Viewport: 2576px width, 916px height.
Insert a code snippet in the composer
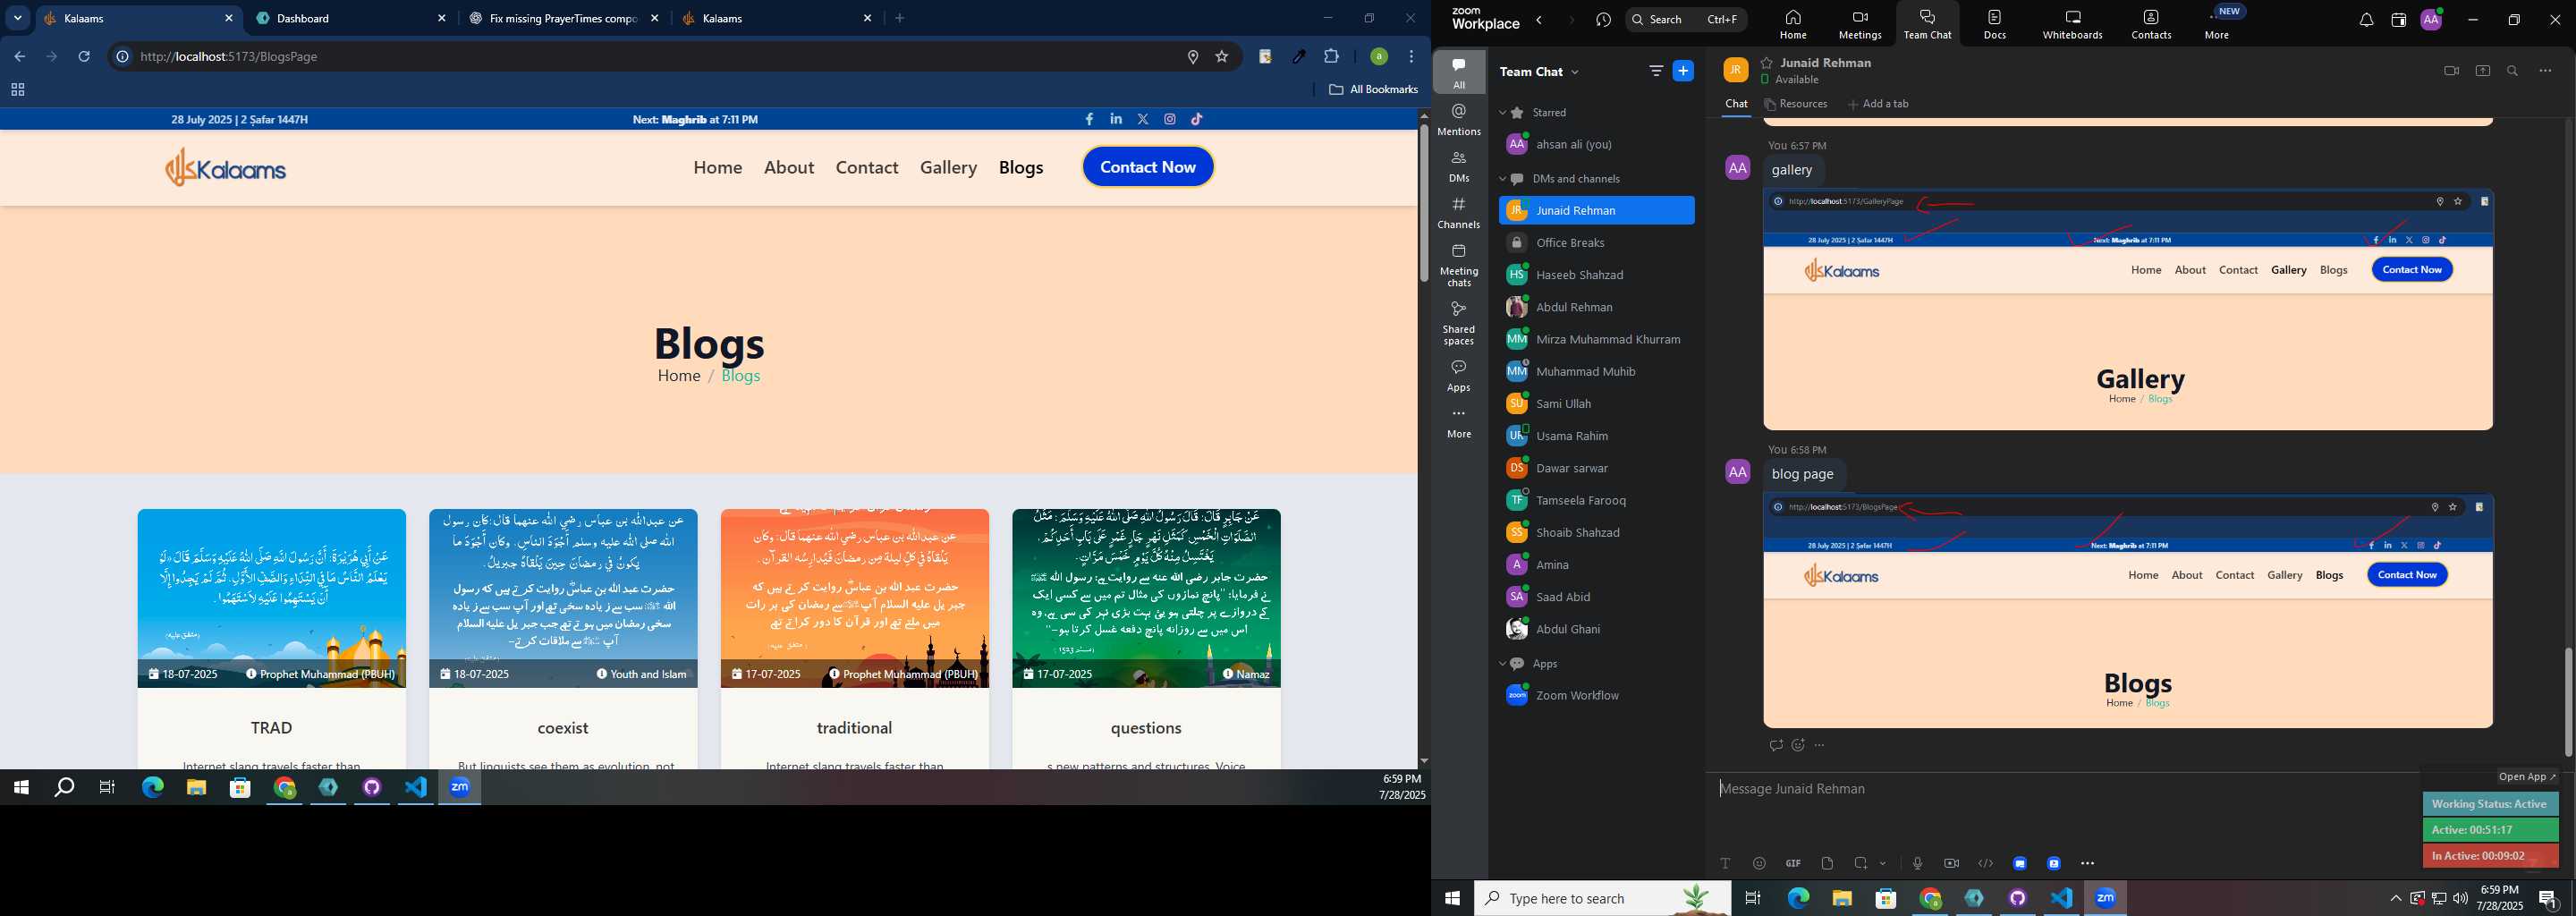coord(1985,863)
